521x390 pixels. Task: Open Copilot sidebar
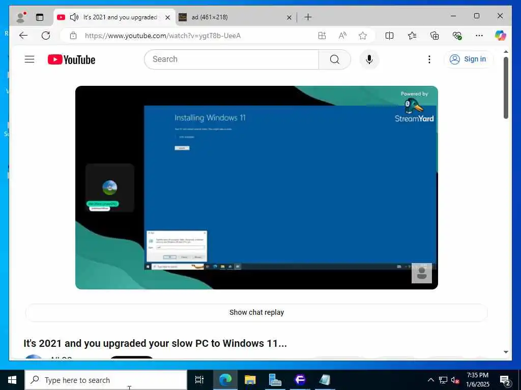501,36
